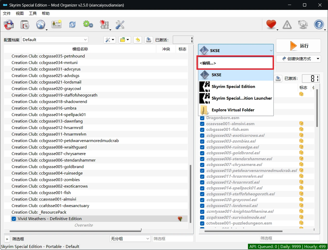Expand filter panel with » button

tap(7, 239)
